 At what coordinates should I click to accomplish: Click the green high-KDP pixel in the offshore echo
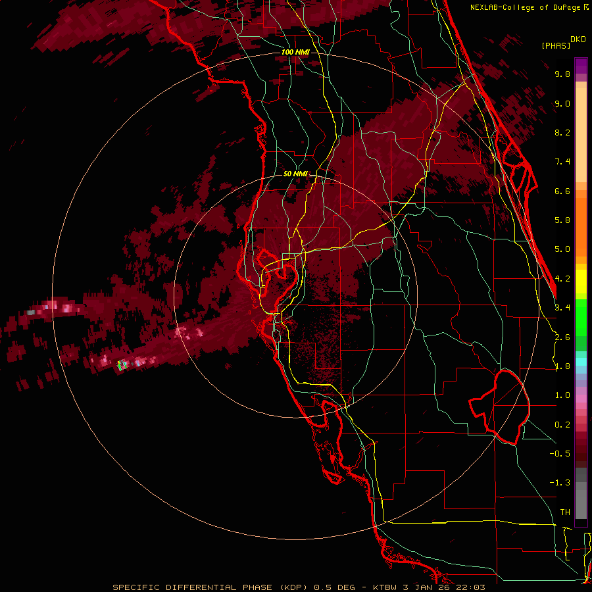(x=119, y=366)
